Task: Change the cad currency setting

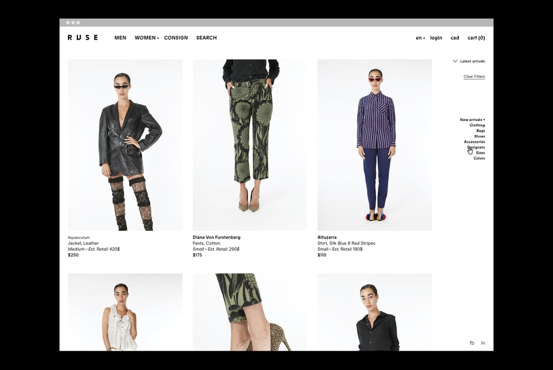Action: [455, 38]
